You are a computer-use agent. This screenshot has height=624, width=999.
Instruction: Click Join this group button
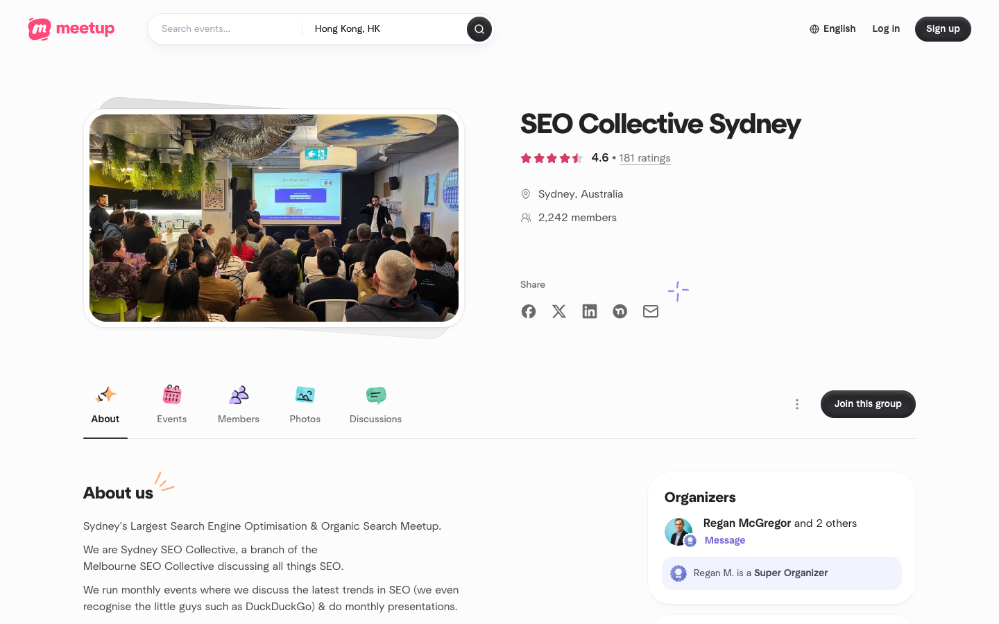point(868,404)
